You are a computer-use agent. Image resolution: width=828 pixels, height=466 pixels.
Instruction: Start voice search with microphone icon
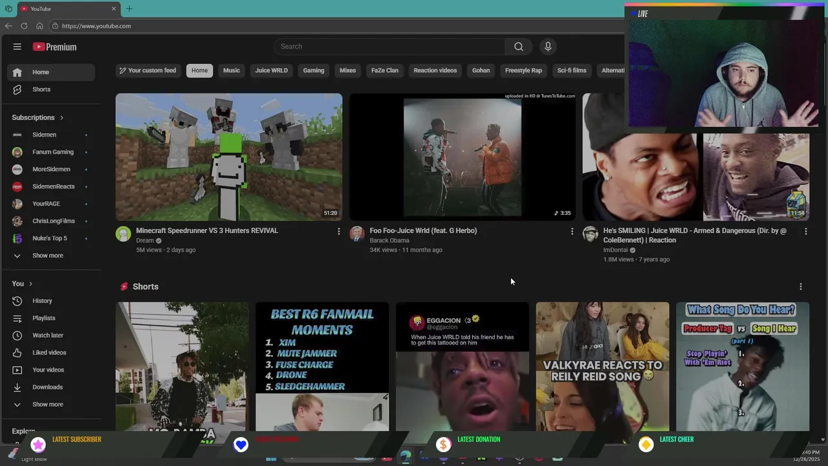click(548, 47)
